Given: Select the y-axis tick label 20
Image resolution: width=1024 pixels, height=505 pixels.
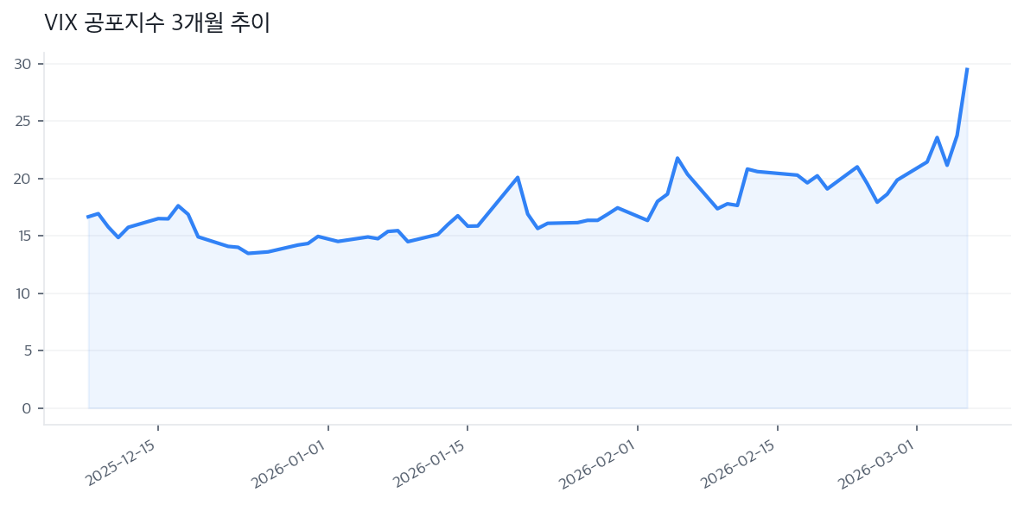Looking at the screenshot, I should click(22, 179).
